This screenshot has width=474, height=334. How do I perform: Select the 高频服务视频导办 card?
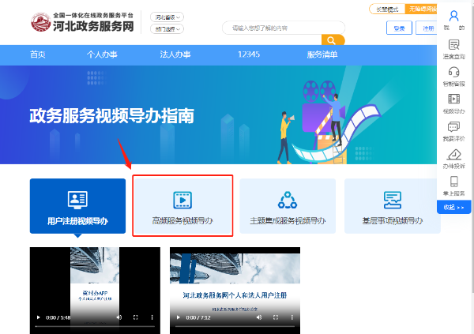pyautogui.click(x=182, y=206)
